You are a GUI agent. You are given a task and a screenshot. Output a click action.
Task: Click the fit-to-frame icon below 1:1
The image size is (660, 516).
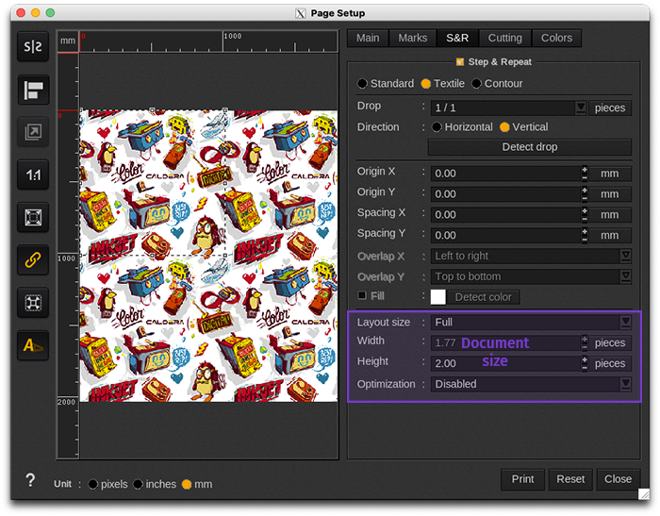[33, 217]
